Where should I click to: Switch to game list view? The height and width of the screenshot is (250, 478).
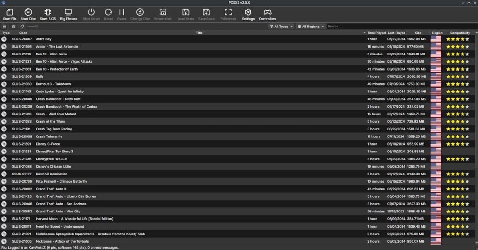(x=5, y=26)
